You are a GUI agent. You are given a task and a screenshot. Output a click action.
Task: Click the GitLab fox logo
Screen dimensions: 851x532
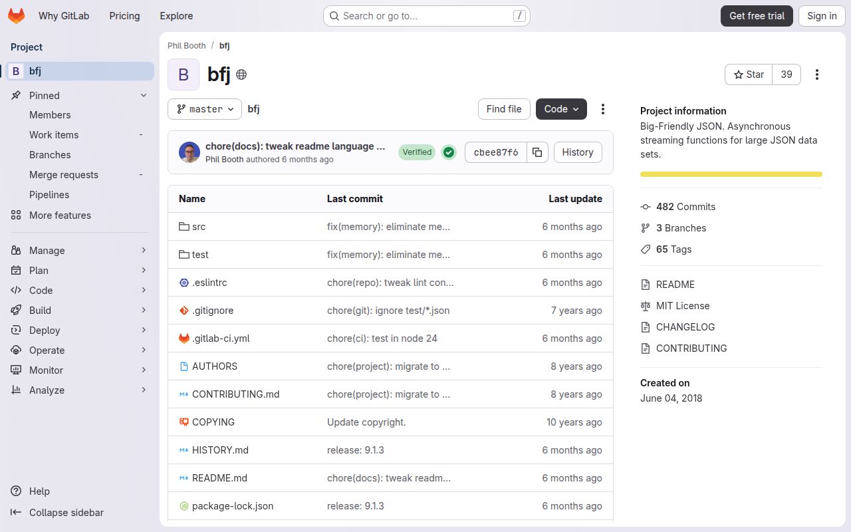[16, 16]
